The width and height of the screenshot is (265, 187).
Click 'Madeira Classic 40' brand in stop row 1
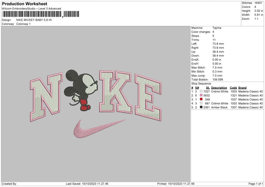[250, 91]
